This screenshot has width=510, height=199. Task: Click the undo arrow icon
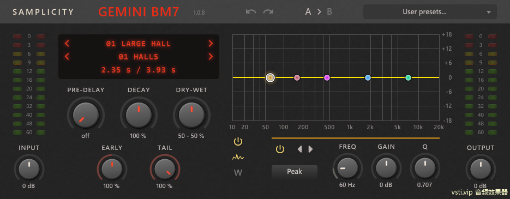(251, 12)
